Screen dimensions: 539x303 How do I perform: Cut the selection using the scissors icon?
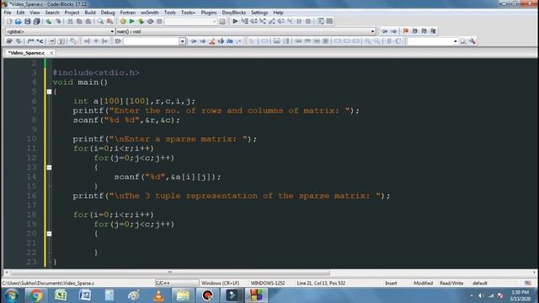70,21
